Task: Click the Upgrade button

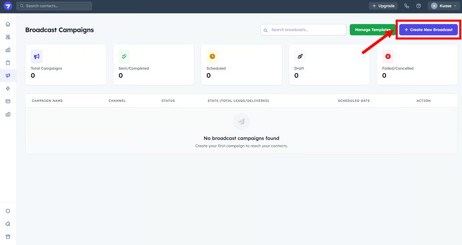Action: [x=383, y=6]
